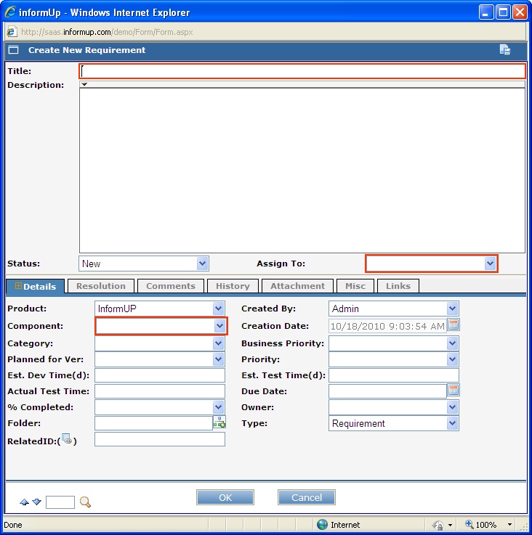Open Due Date calendar picker icon

coord(454,390)
